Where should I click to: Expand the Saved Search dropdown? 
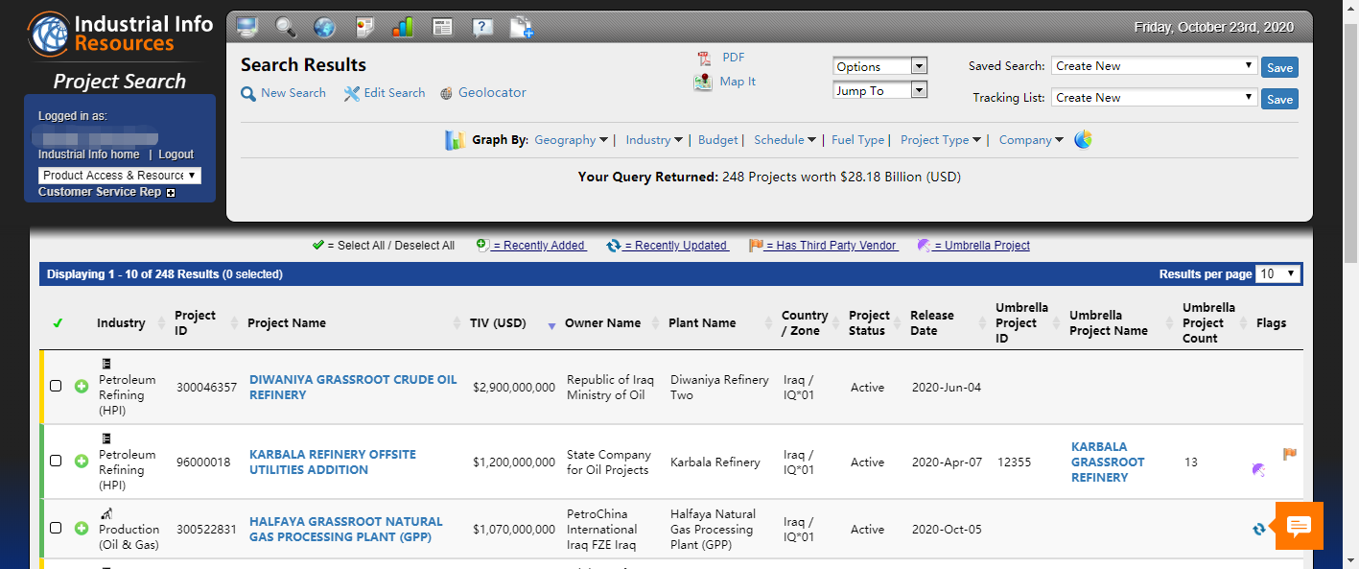click(1154, 66)
